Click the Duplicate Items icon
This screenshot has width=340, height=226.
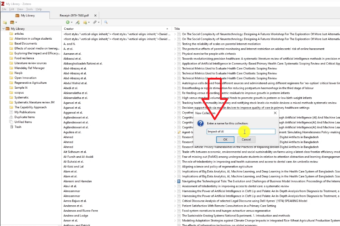point(11,117)
